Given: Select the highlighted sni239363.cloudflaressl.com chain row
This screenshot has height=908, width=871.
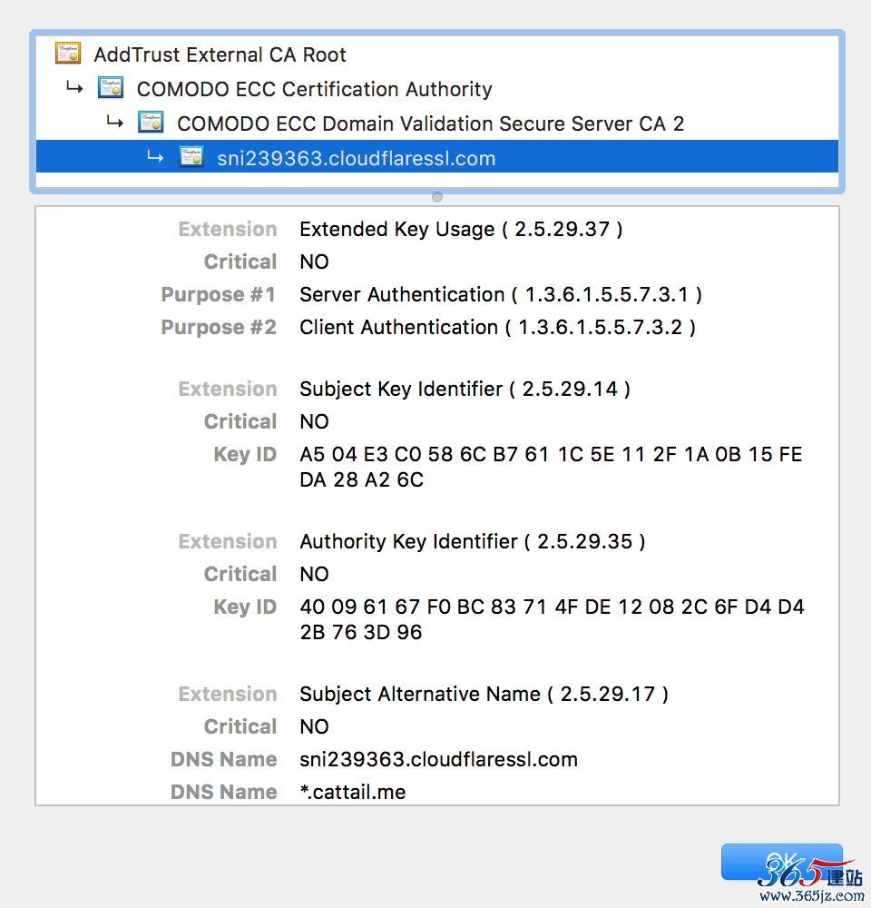Looking at the screenshot, I should (437, 156).
